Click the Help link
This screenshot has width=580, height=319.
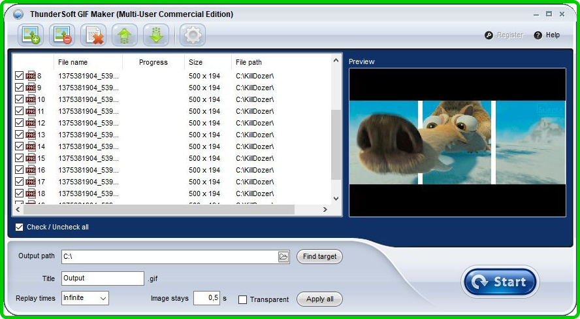553,35
